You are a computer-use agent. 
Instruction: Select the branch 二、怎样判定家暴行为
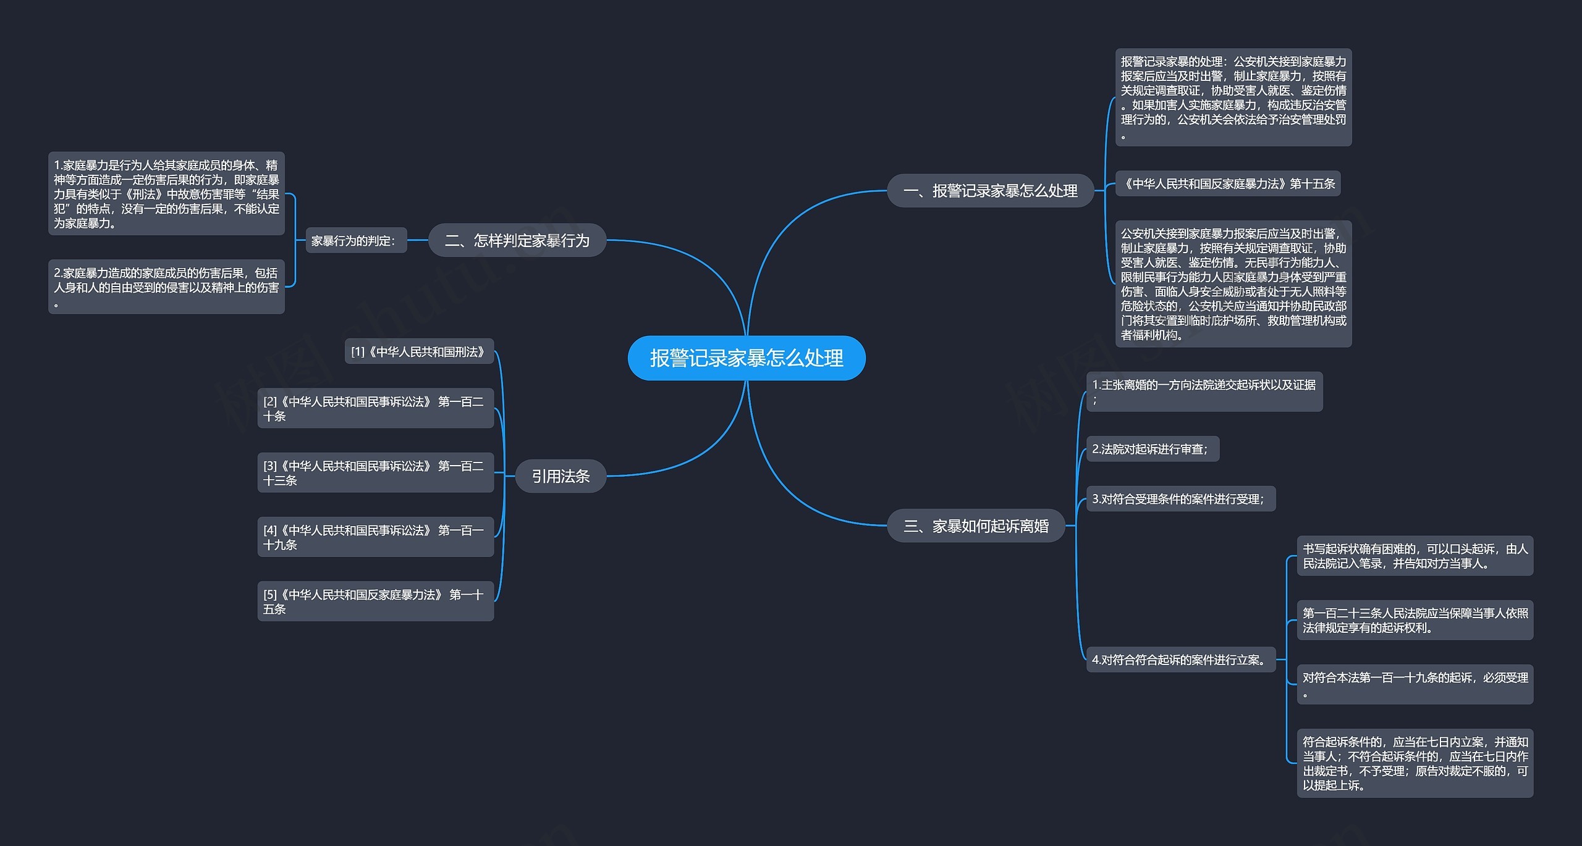tap(517, 240)
